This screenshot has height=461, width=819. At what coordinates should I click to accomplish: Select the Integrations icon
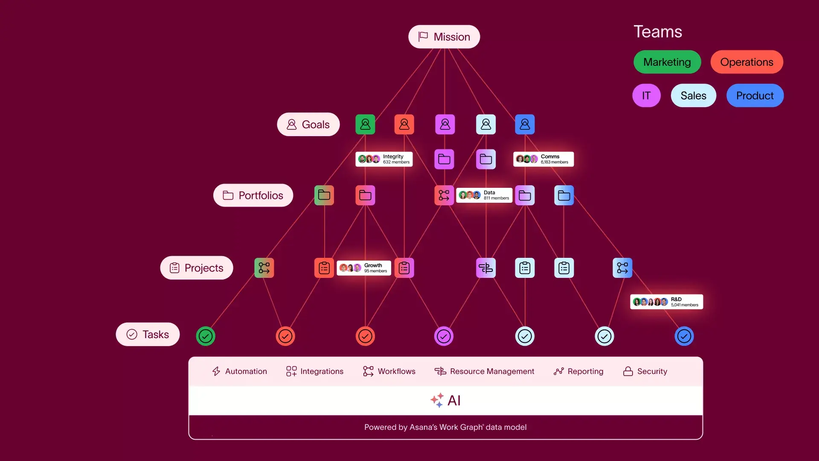(x=290, y=371)
